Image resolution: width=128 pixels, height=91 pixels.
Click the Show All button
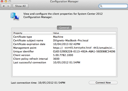tap(20, 6)
